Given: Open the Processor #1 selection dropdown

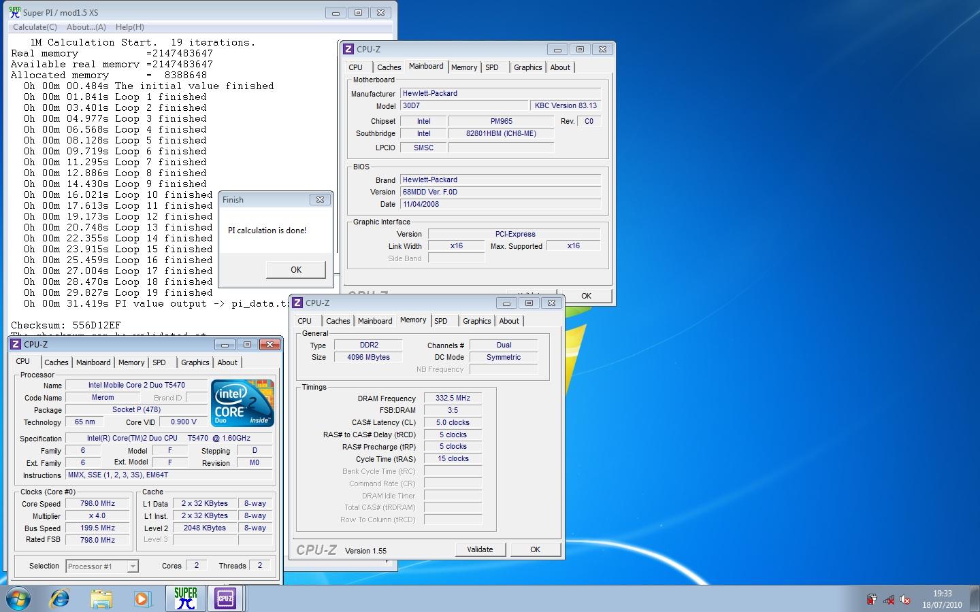Looking at the screenshot, I should click(x=133, y=566).
